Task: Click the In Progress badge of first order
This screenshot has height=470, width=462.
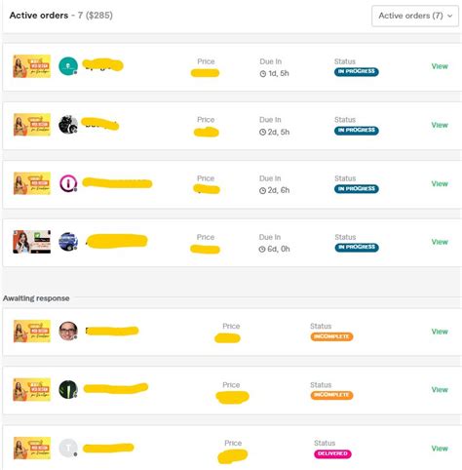Action: point(357,71)
